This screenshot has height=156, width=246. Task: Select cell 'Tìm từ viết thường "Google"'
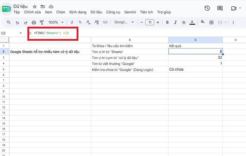click(x=130, y=64)
